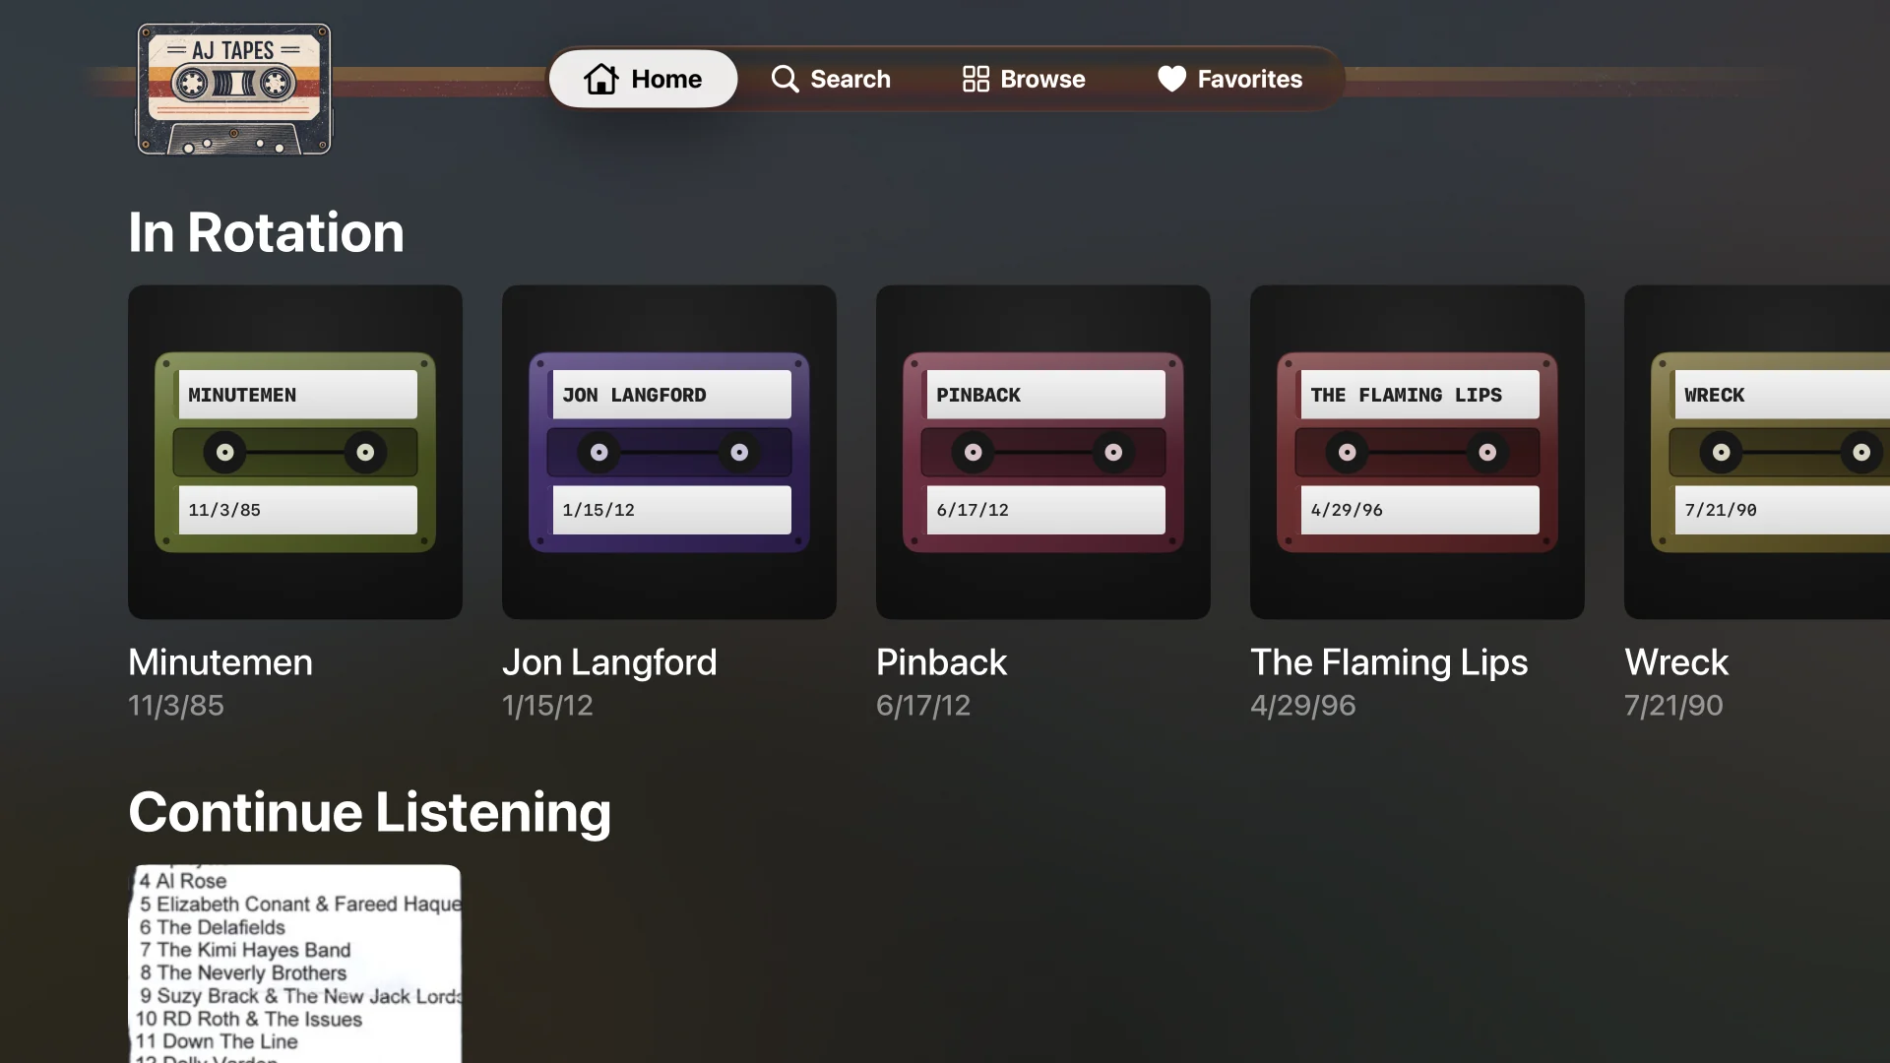Viewport: 1890px width, 1063px height.
Task: Click The Flaming Lips title text
Action: click(1389, 662)
